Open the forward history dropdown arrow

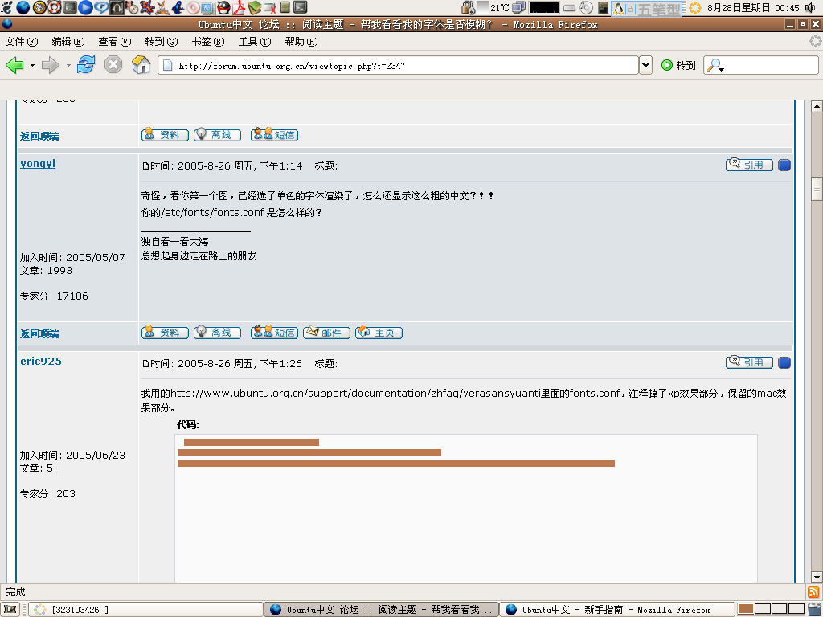pos(68,66)
